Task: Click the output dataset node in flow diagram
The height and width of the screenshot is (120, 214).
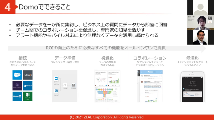Action: (x=73, y=85)
